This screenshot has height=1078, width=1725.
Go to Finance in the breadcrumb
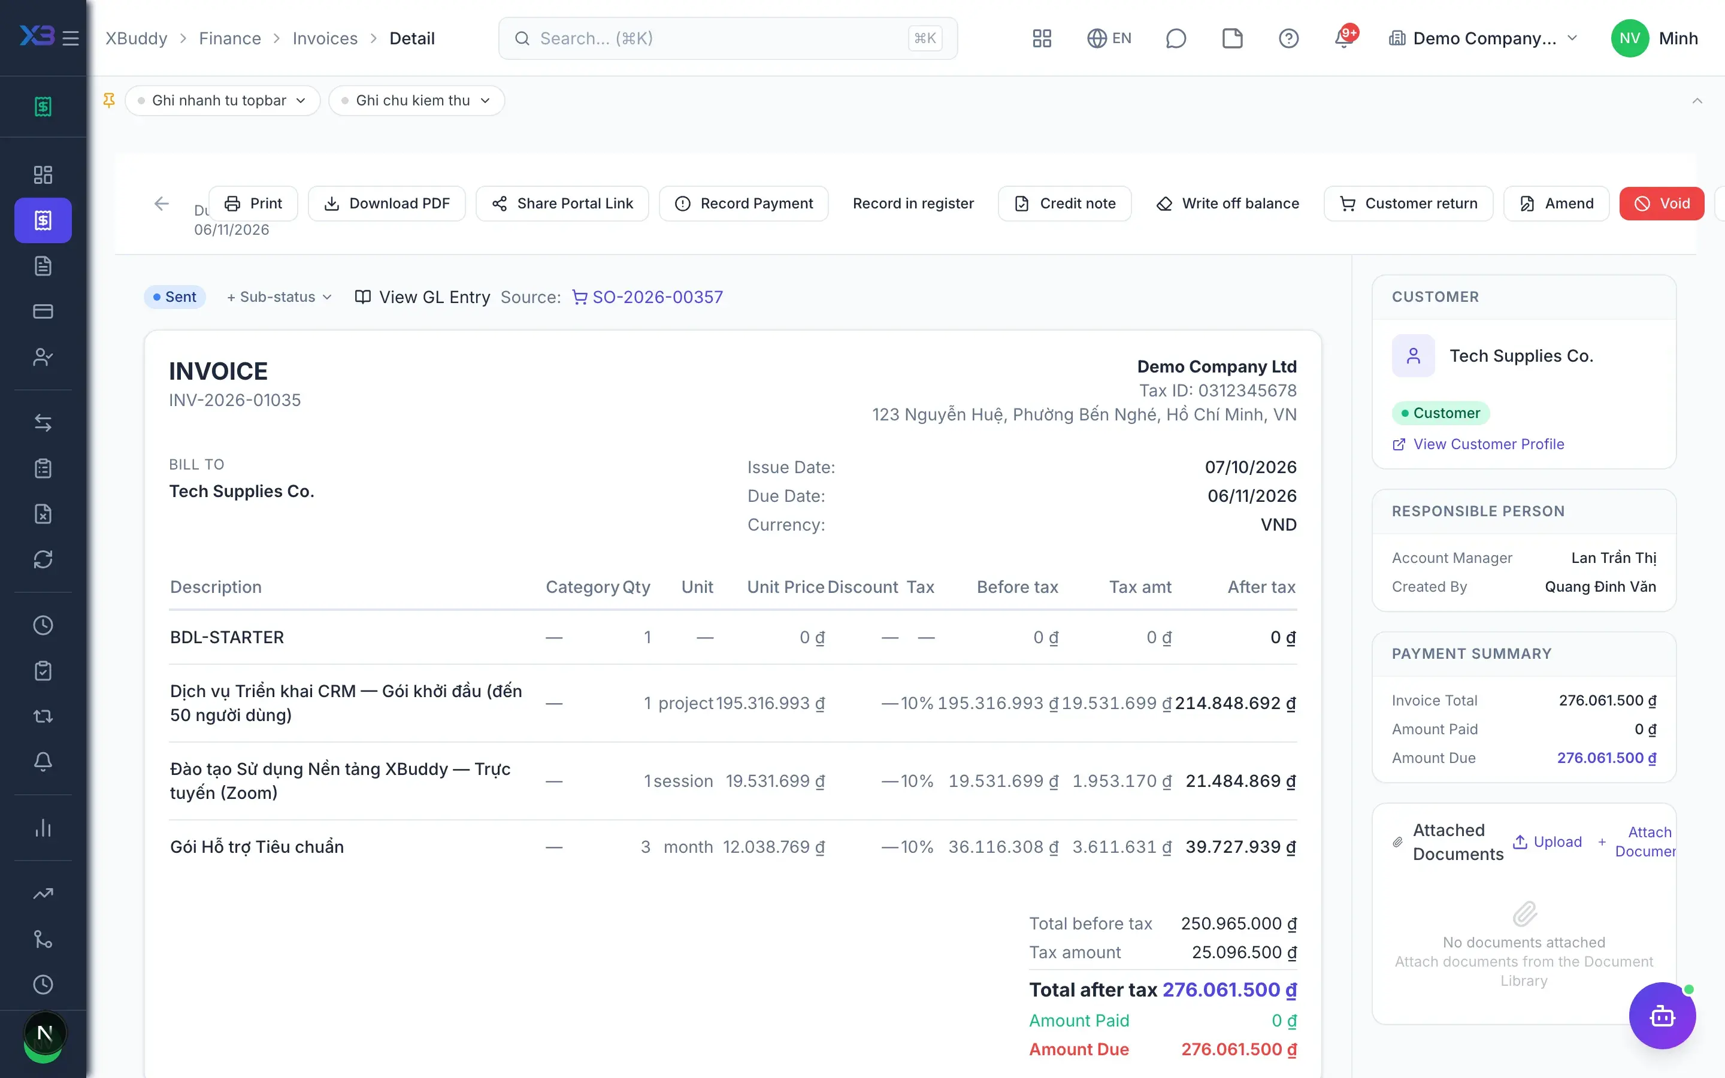229,38
